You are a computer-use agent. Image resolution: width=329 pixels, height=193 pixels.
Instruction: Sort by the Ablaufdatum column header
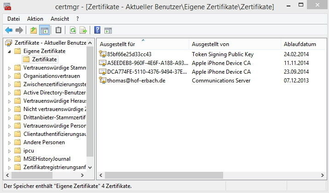coord(304,44)
